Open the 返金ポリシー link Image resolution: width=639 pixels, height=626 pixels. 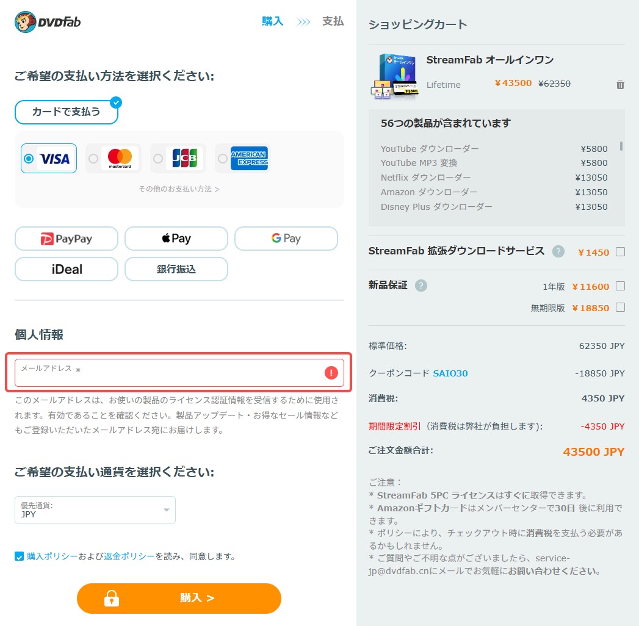129,556
